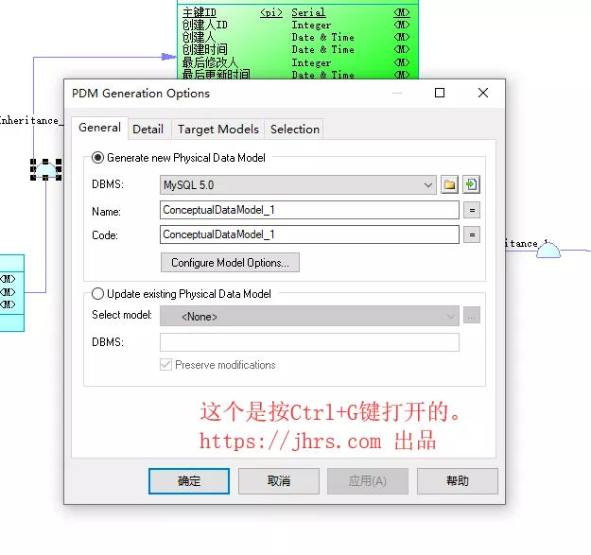Viewport: 591px width, 555px height.
Task: Click the 取消 (Cancel) button
Action: pyautogui.click(x=279, y=481)
